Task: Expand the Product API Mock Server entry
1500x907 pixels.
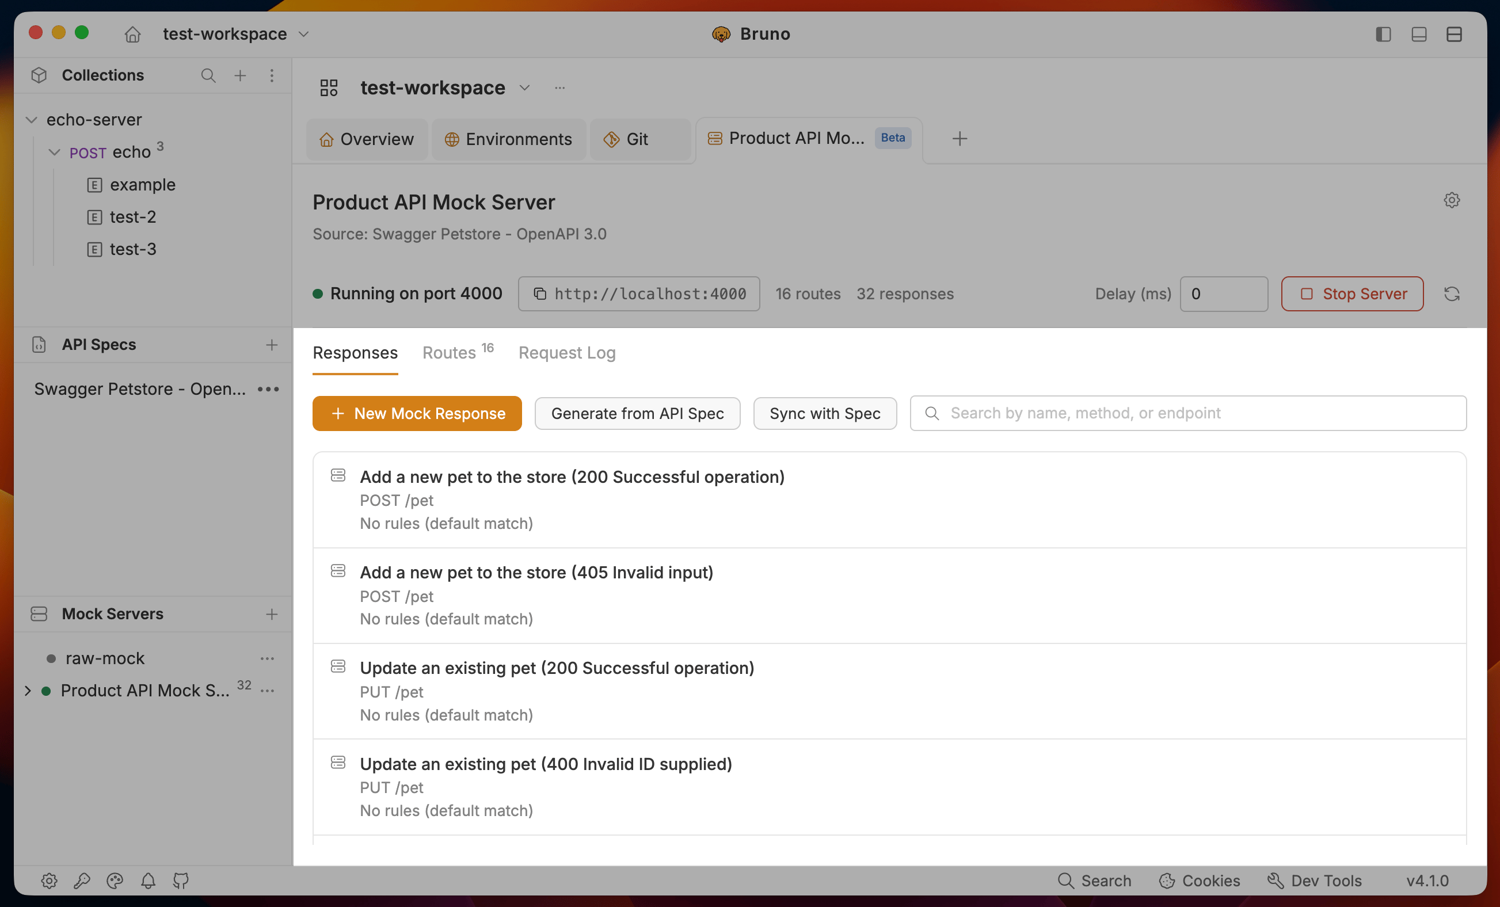Action: (x=28, y=691)
